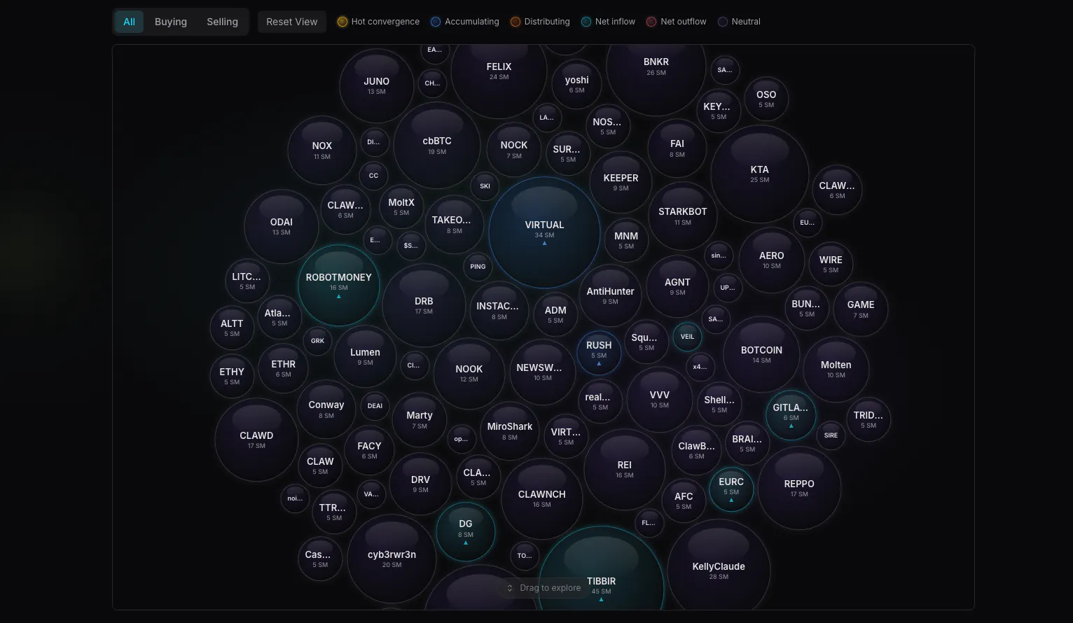Open the TIBBIR 45 SM bubble
The height and width of the screenshot is (623, 1073).
601,568
